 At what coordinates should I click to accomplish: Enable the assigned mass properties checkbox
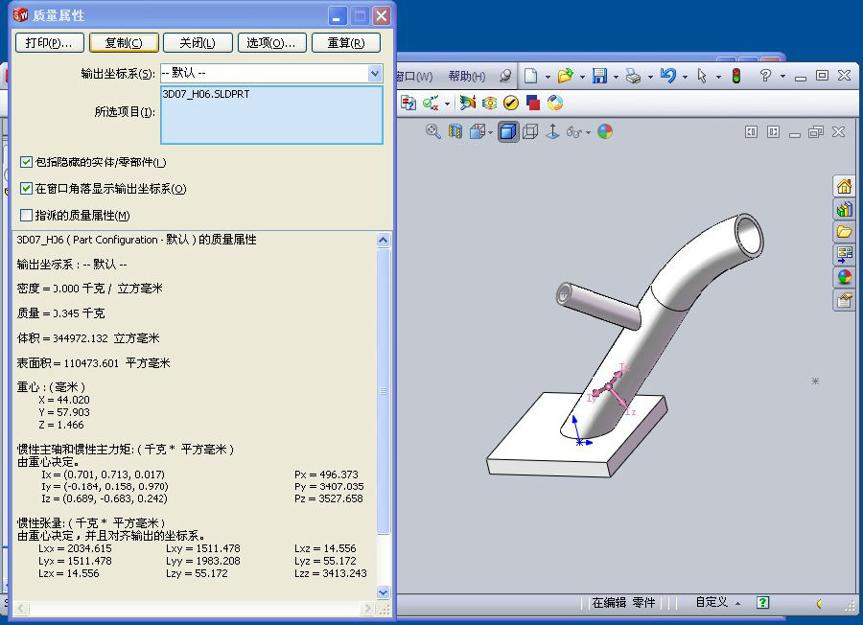coord(27,216)
